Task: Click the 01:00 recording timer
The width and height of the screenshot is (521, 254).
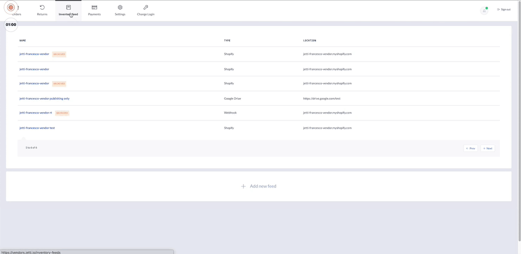Action: click(x=11, y=24)
